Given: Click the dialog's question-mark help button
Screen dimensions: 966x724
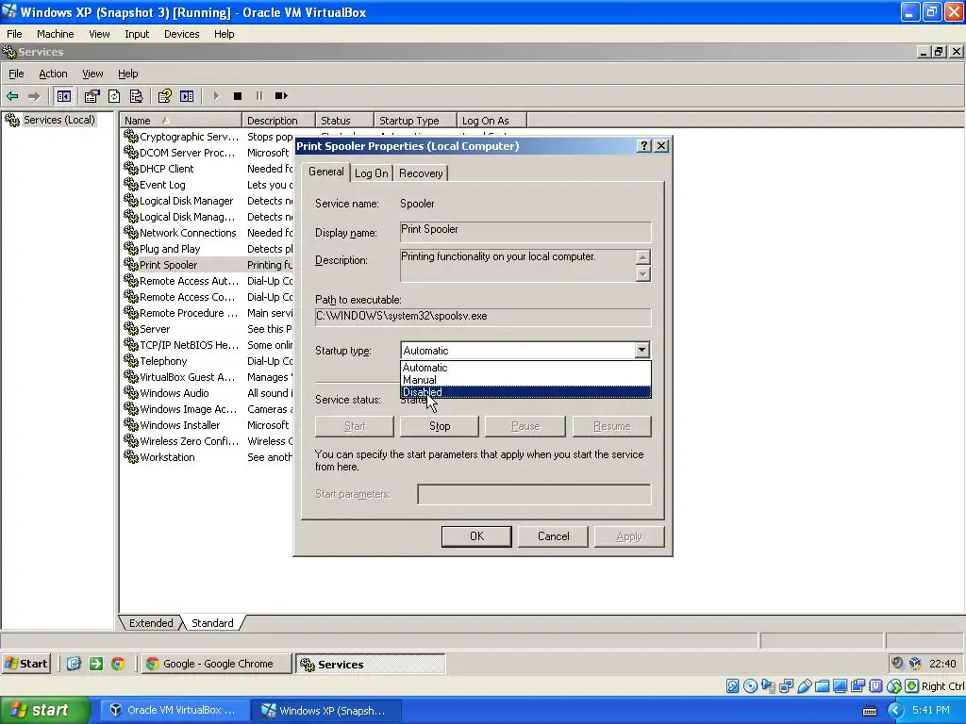Looking at the screenshot, I should click(x=643, y=146).
